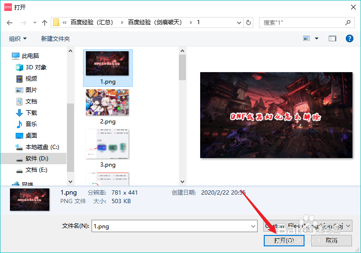Screen dimensions: 361x253
Task: Click the 503 KB size value
Action: [x=121, y=201]
